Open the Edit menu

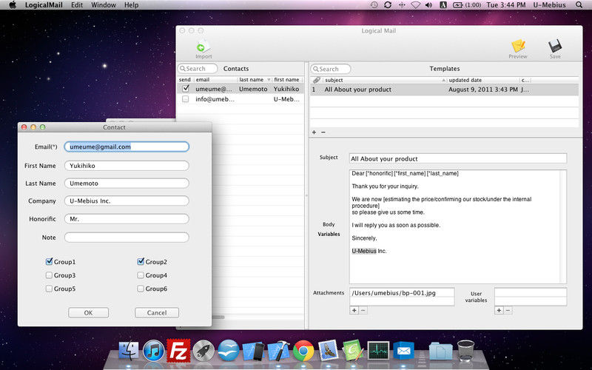(77, 5)
